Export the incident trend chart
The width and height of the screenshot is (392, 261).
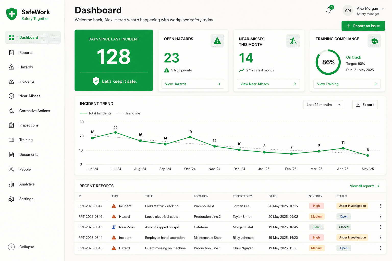point(365,105)
